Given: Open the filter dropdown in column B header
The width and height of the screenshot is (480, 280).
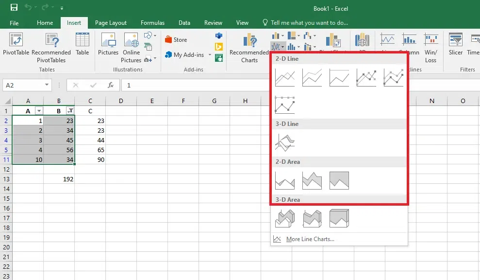Looking at the screenshot, I should pos(69,111).
